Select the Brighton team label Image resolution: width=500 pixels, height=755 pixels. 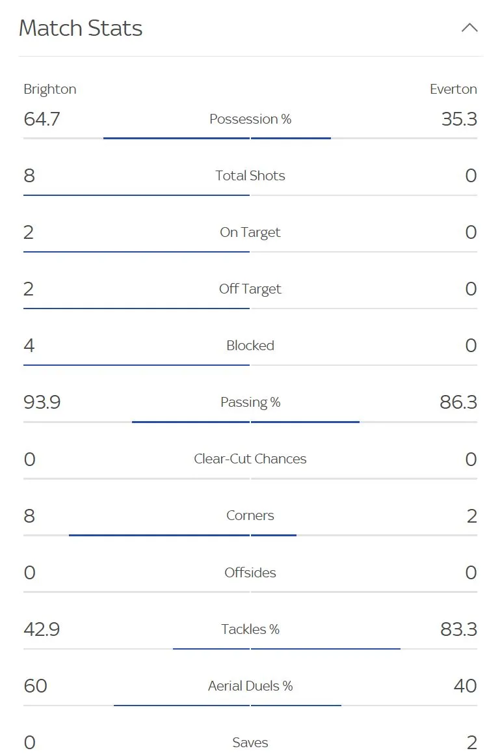point(50,89)
